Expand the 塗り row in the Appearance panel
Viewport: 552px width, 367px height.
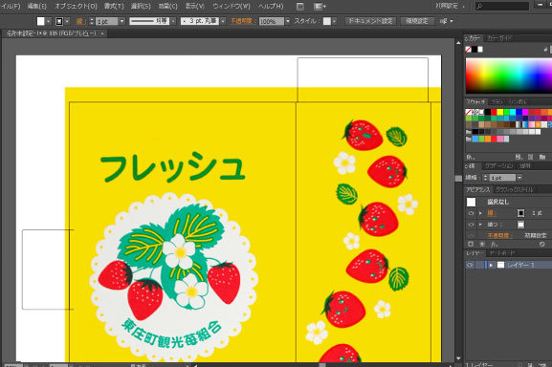coord(480,225)
